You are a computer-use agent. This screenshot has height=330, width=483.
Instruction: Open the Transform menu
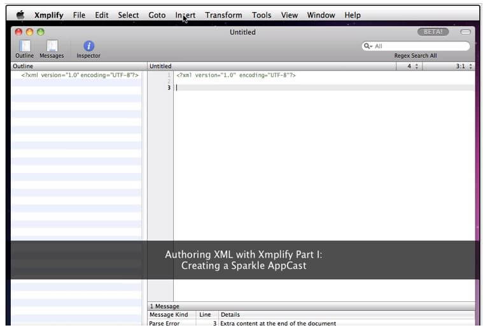pos(223,15)
